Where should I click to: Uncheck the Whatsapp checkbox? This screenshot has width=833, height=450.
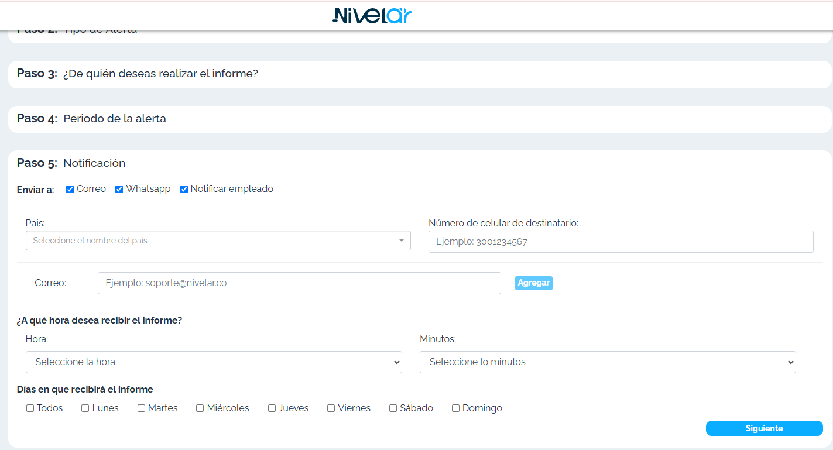pyautogui.click(x=119, y=189)
